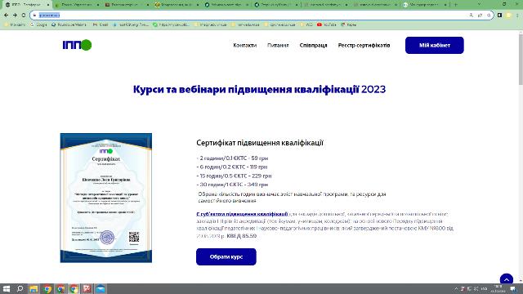The image size is (523, 294).
Task: Open the YouTube bookmark
Action: pyautogui.click(x=326, y=24)
